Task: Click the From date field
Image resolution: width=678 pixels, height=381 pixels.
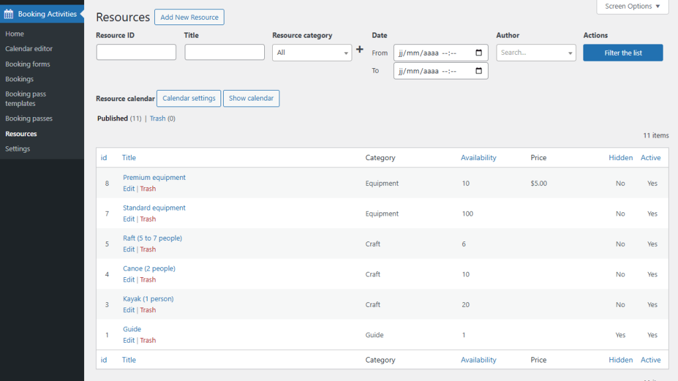Action: (440, 53)
